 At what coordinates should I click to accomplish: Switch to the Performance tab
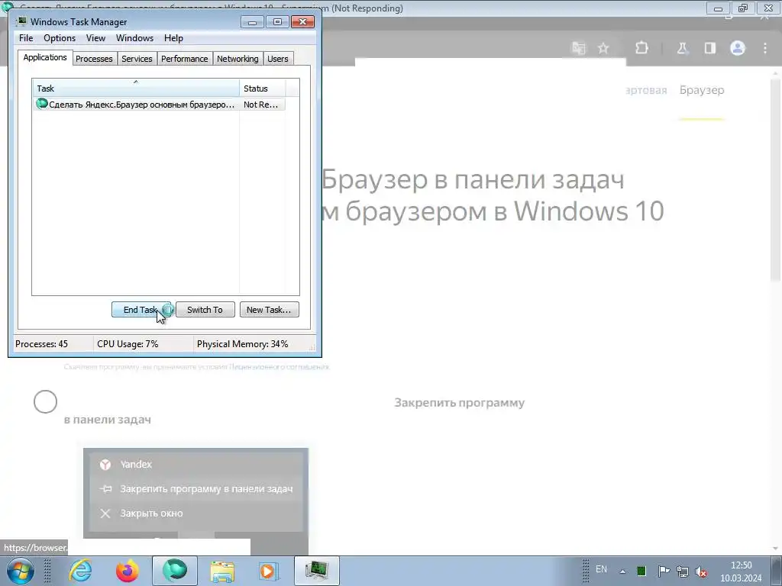tap(185, 59)
